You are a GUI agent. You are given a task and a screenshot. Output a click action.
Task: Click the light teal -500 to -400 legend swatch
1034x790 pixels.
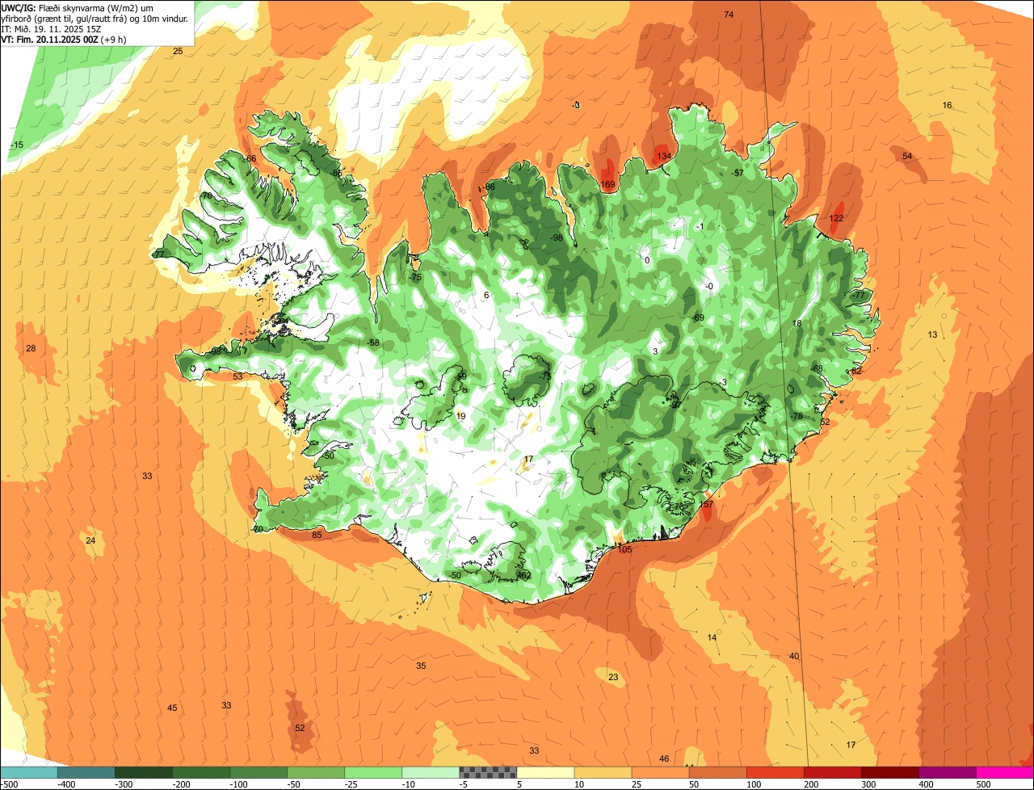28,773
